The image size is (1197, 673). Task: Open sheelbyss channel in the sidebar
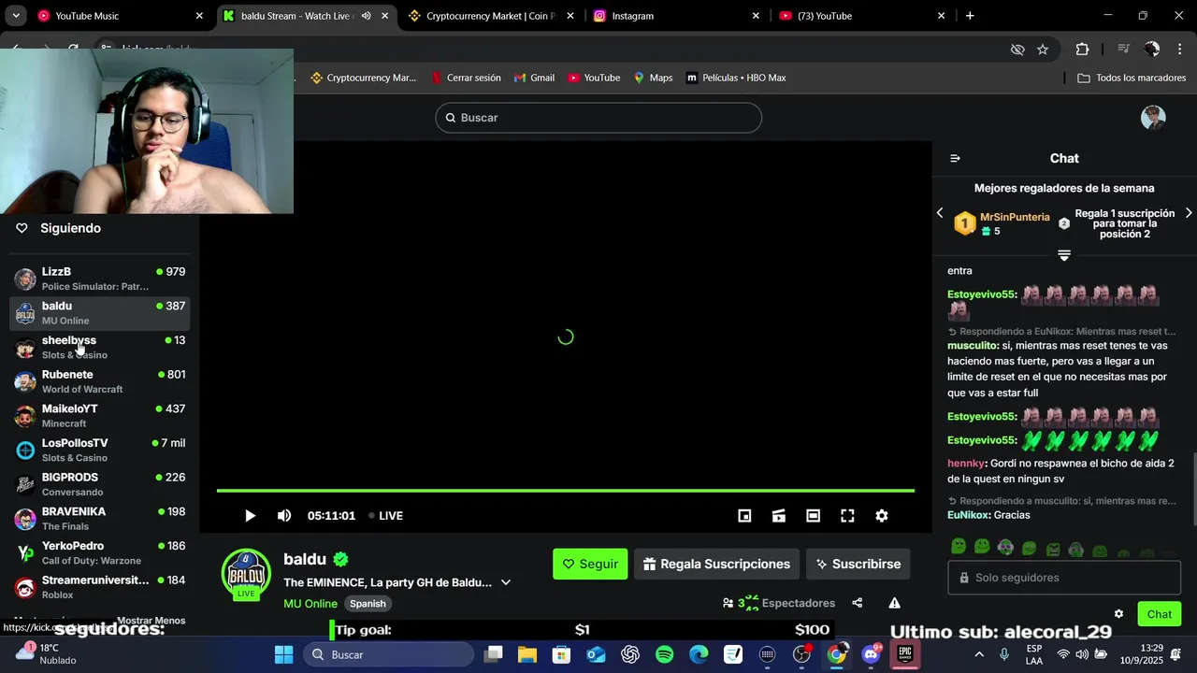click(100, 347)
